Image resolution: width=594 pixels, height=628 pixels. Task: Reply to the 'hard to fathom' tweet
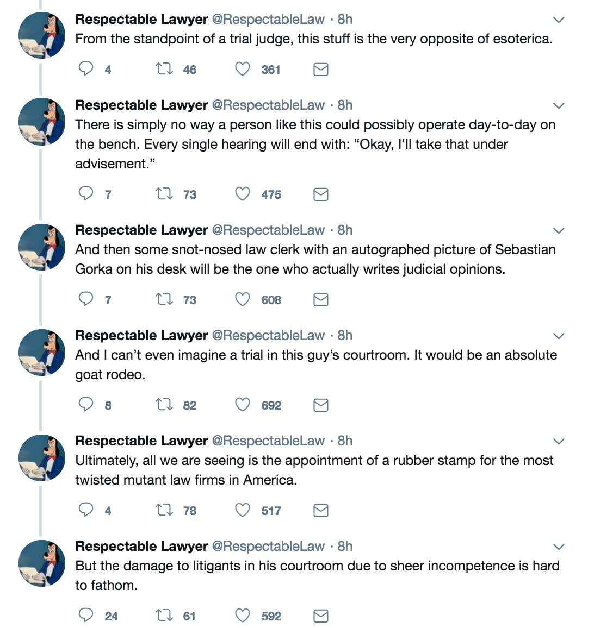(x=85, y=615)
